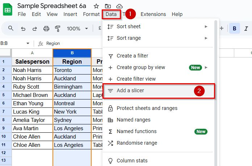This screenshot has height=166, width=252.
Task: Toggle bold formatting
Action: tap(235, 29)
